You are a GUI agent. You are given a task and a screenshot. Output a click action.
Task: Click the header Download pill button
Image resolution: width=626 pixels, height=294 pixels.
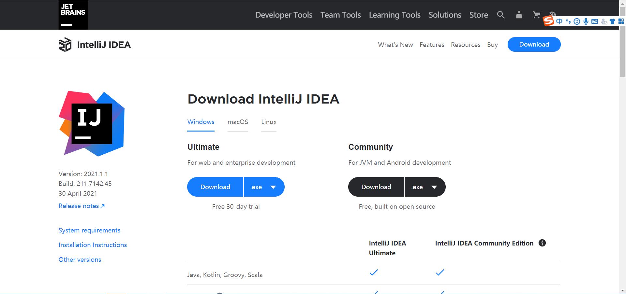click(534, 44)
